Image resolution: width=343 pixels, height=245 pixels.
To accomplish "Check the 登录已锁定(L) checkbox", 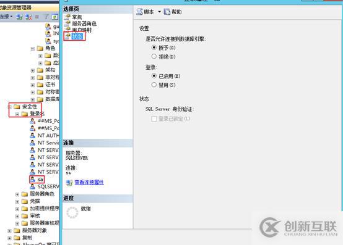I will click(154, 118).
